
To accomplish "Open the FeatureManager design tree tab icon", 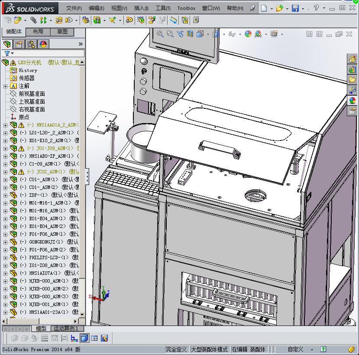I will 7,44.
